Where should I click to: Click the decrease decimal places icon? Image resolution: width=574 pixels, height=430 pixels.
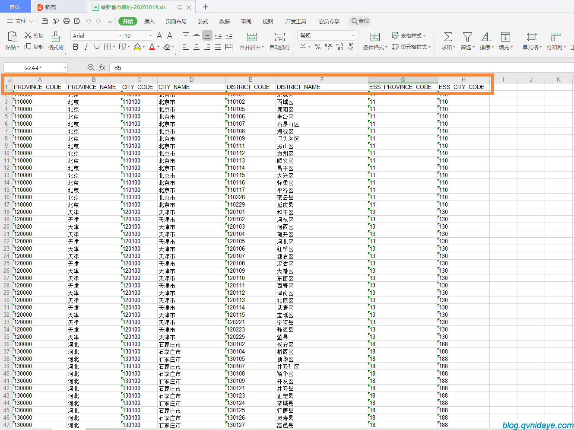point(350,47)
